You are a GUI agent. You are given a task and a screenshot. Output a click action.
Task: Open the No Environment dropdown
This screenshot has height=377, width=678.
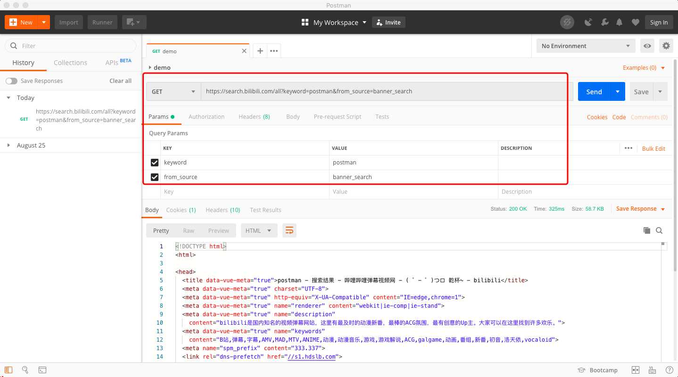[586, 46]
